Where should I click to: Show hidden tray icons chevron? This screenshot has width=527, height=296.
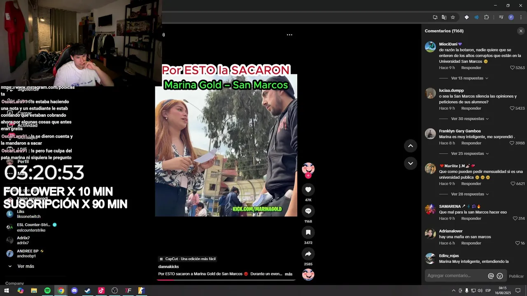pos(454,291)
